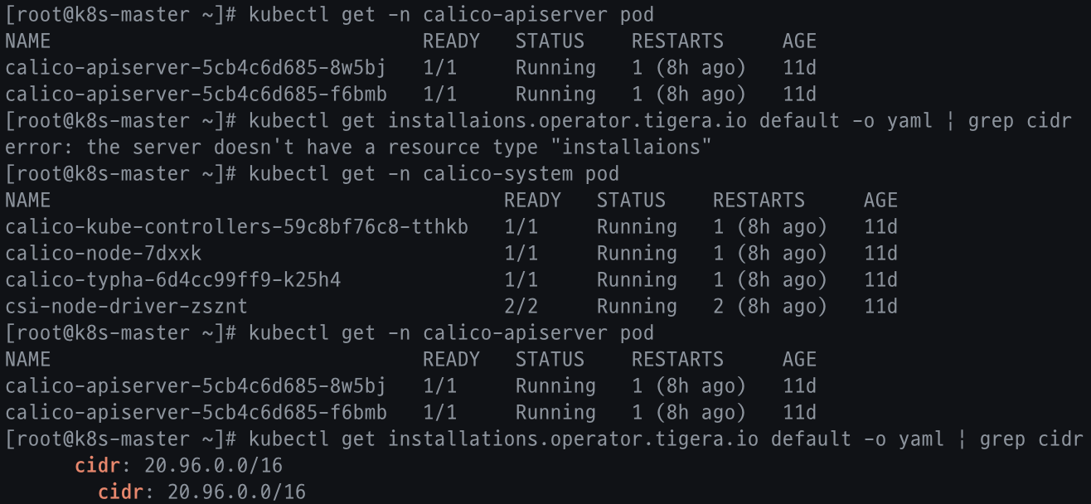This screenshot has height=504, width=1091.
Task: Click the correctly spelled installations.operator.tigera.io argument
Action: (x=573, y=439)
